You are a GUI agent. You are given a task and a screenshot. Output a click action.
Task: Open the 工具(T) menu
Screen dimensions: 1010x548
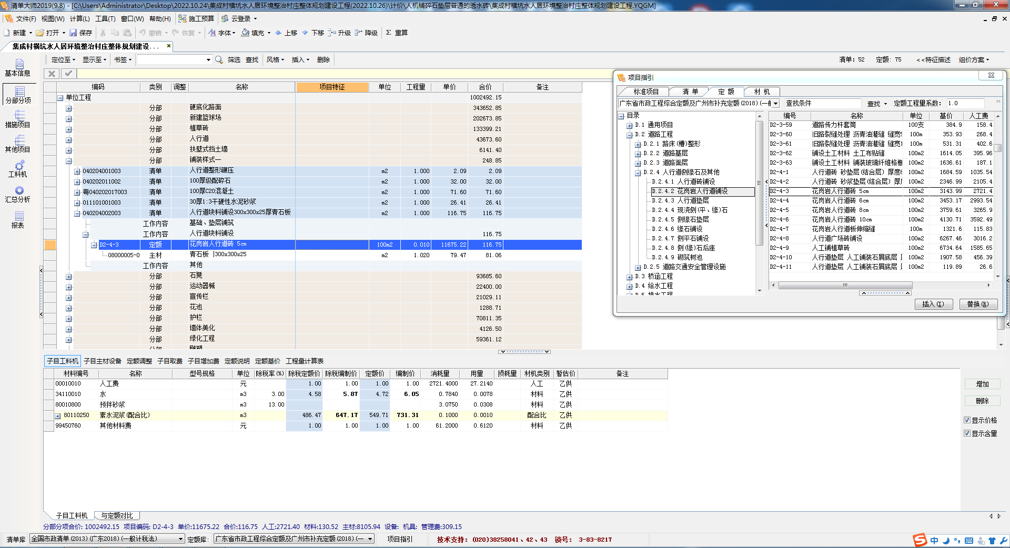point(105,19)
